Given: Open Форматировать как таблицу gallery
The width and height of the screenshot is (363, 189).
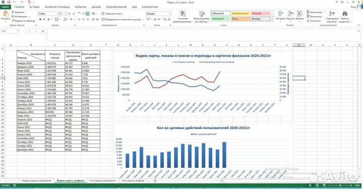Looking at the screenshot, I should [x=202, y=17].
